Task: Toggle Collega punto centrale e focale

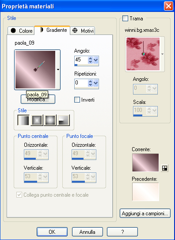Action: [x=19, y=195]
